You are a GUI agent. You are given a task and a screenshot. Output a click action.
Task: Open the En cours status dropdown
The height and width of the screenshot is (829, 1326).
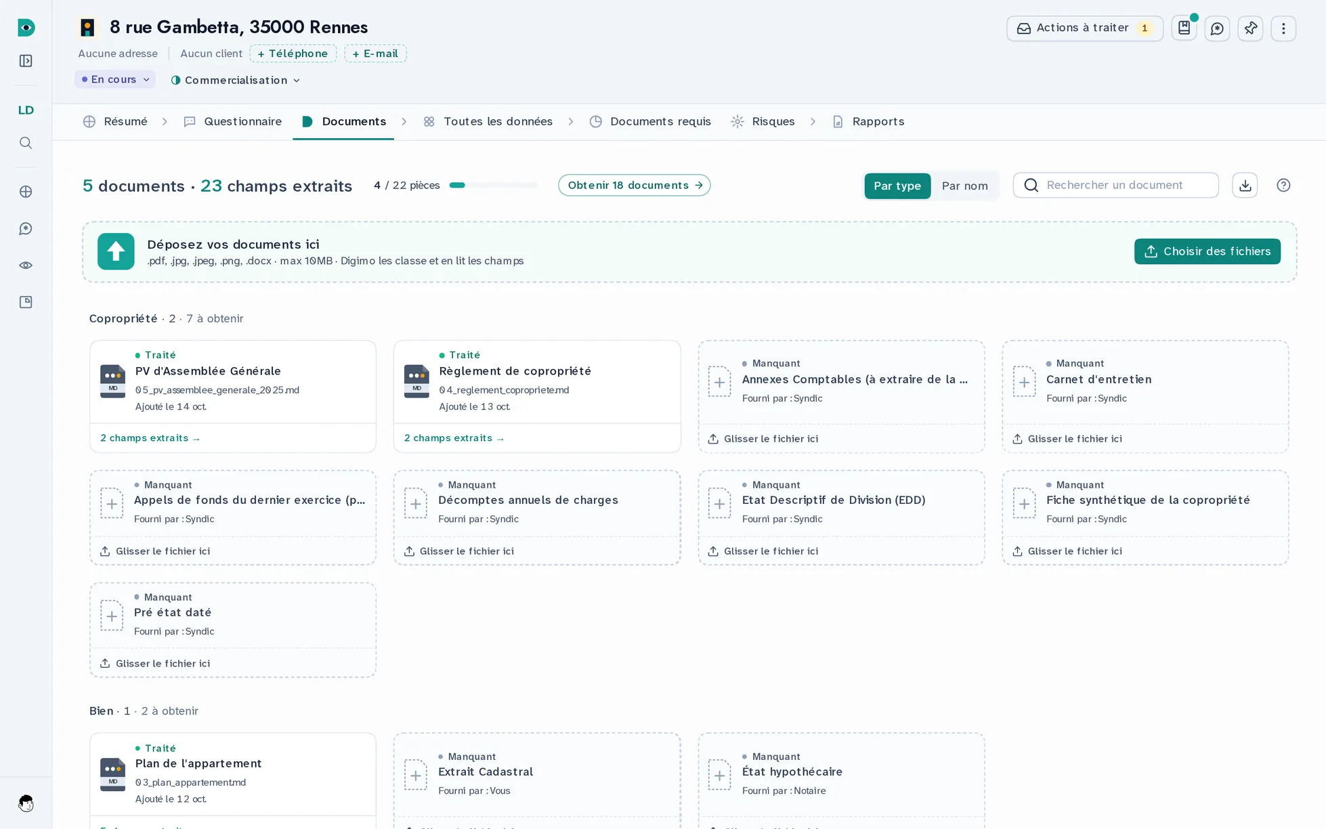tap(115, 79)
